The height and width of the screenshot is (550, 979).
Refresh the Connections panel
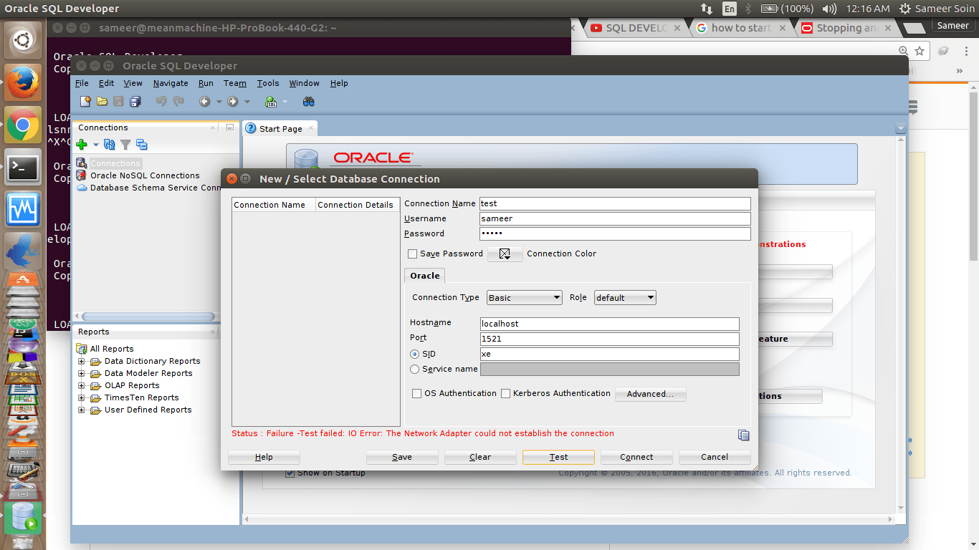click(x=109, y=144)
